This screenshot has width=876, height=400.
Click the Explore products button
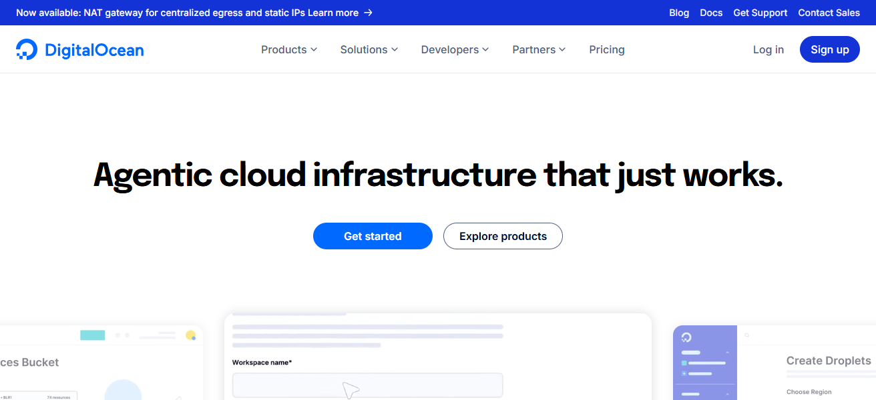(x=503, y=236)
